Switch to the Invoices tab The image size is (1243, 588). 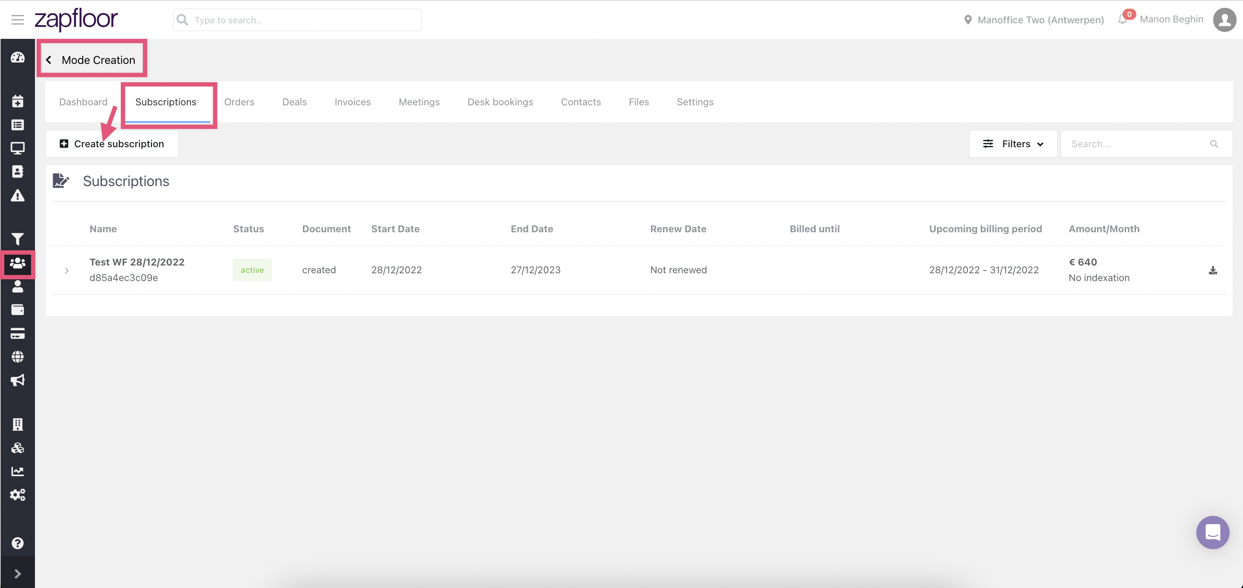[353, 102]
